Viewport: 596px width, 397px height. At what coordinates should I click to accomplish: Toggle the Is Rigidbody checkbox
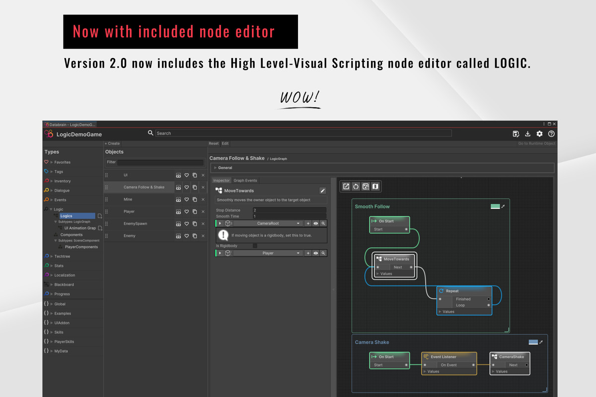pos(255,246)
